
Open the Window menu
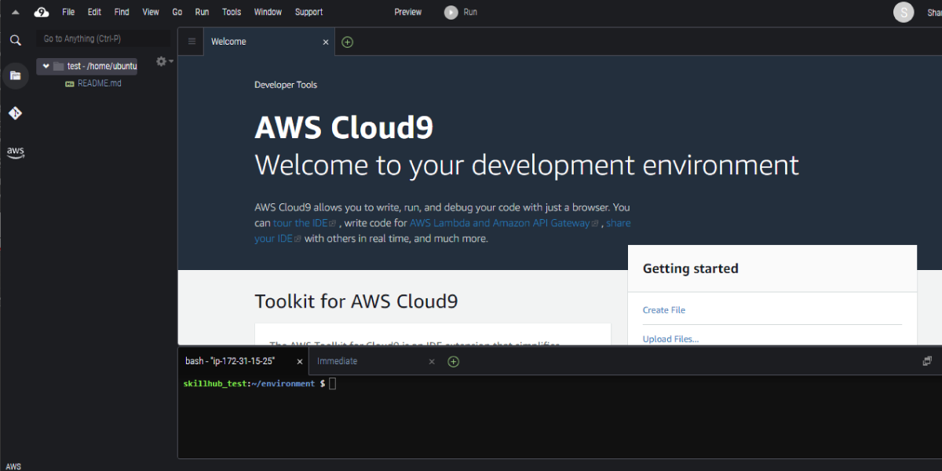tap(268, 12)
